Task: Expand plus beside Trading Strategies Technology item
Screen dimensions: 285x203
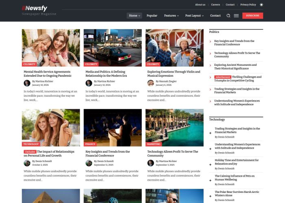Action: point(210,133)
